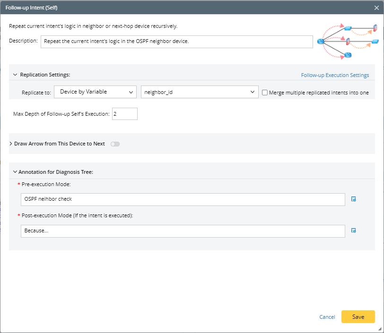Click the Max Depth of Execution field
The image size is (384, 333).
click(124, 114)
